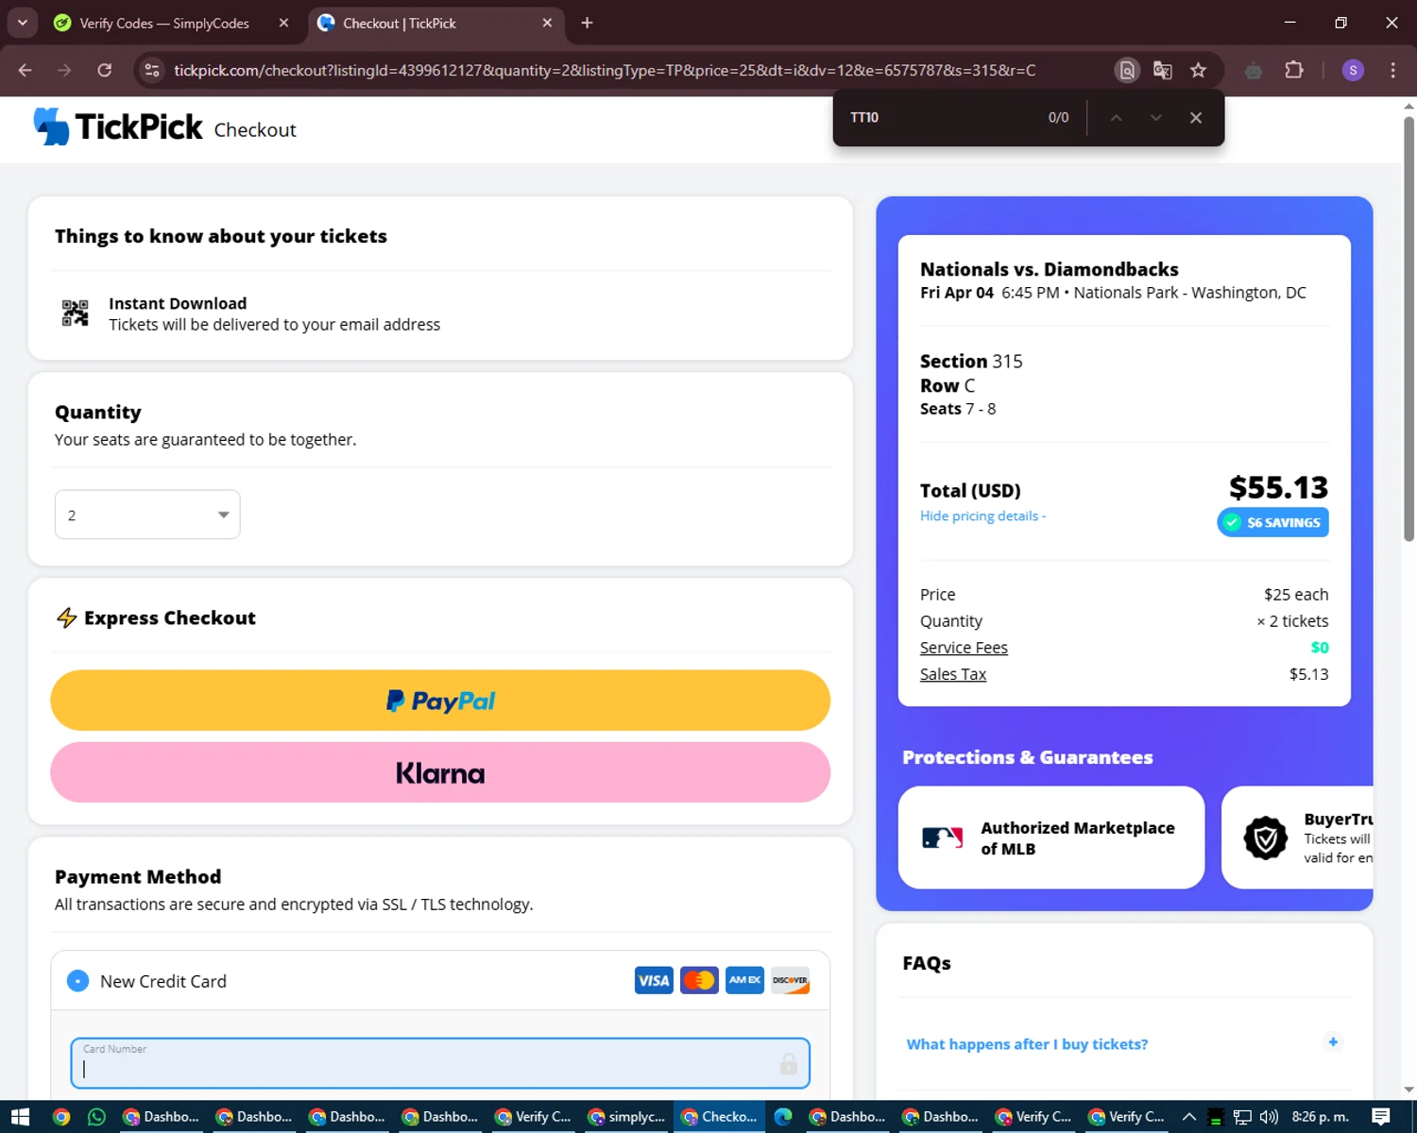Open the volume control in tray
The width and height of the screenshot is (1417, 1133).
tap(1269, 1117)
